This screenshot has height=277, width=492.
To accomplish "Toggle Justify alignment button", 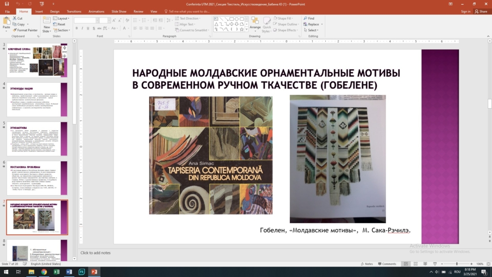I will (x=152, y=28).
